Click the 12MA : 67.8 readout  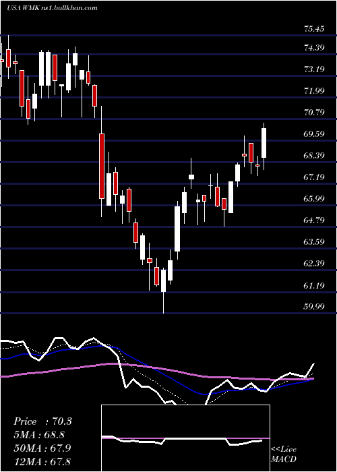pyautogui.click(x=42, y=461)
